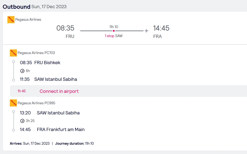Click the 08:35 departure time in summary

65,28
